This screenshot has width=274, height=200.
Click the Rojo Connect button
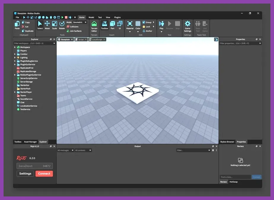pos(44,173)
